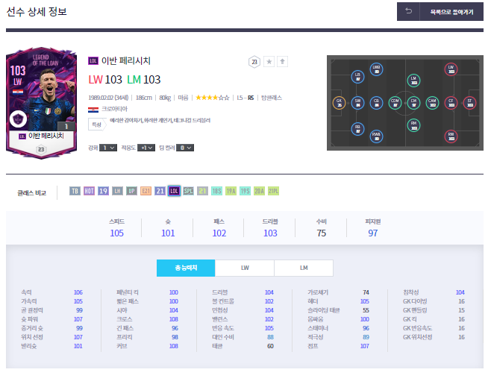The width and height of the screenshot is (491, 390).
Task: Select the orange E21 class badge
Action: (x=146, y=191)
